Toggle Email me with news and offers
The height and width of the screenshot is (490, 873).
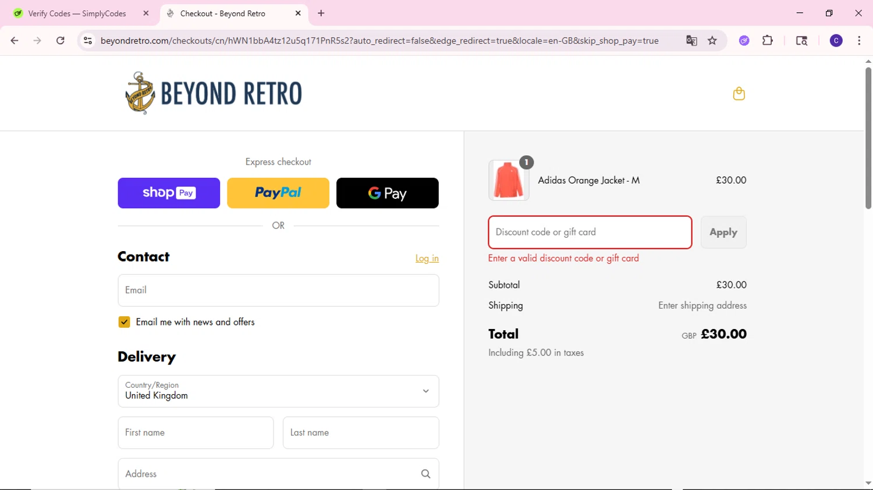[124, 322]
